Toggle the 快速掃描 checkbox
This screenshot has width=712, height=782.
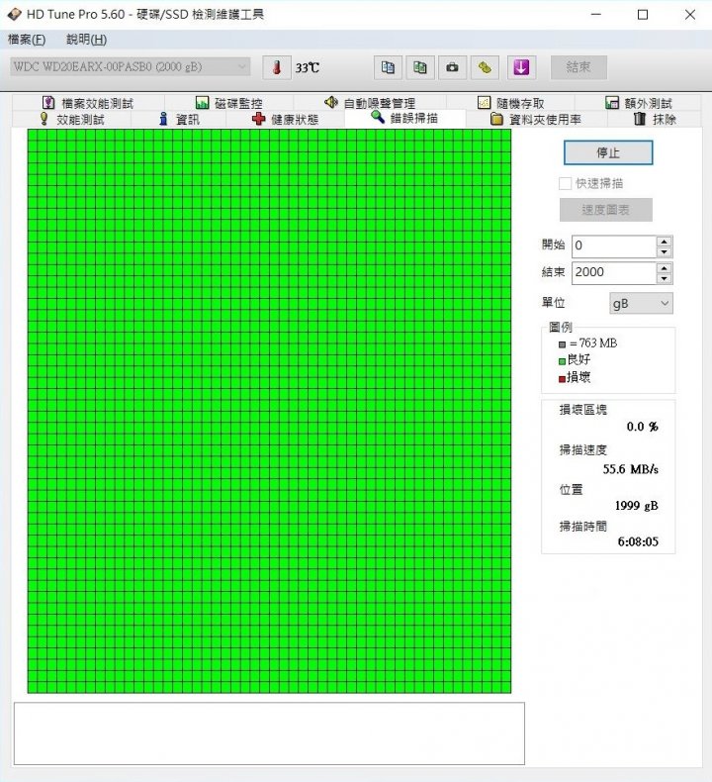click(565, 183)
